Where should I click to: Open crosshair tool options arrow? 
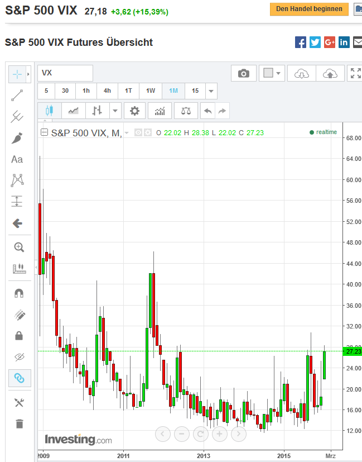[28, 74]
